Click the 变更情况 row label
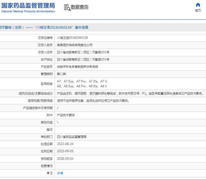 point(46,166)
